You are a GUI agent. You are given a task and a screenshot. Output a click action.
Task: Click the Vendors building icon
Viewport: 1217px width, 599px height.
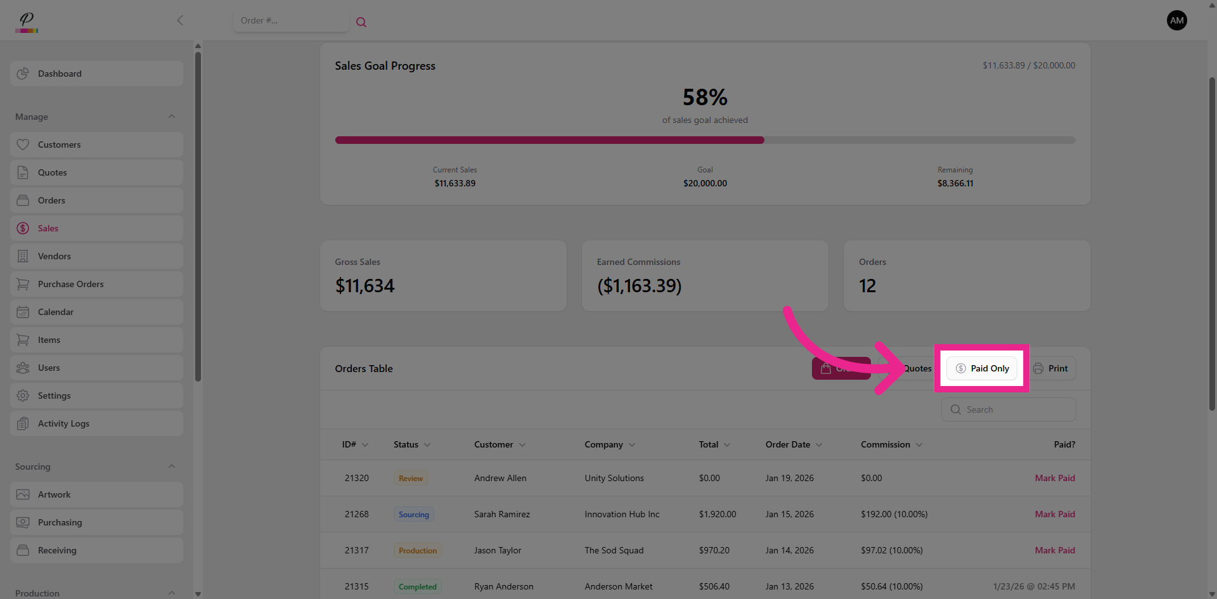pos(23,256)
